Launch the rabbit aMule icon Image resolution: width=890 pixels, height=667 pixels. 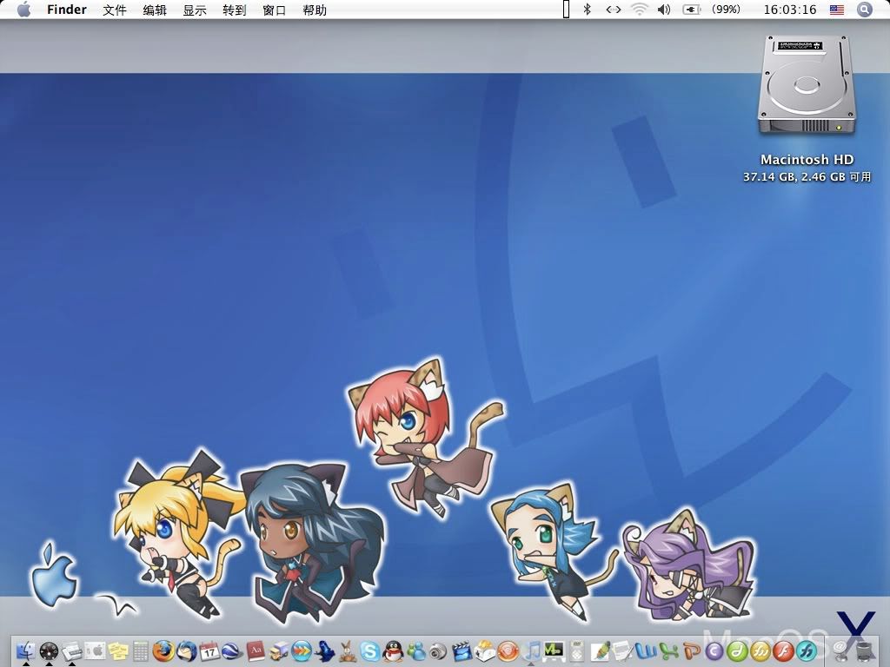pyautogui.click(x=348, y=650)
